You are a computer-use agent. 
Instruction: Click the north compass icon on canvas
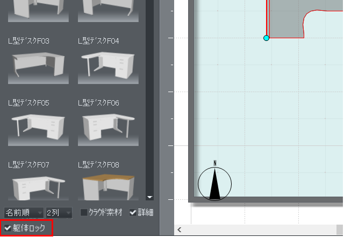[215, 182]
